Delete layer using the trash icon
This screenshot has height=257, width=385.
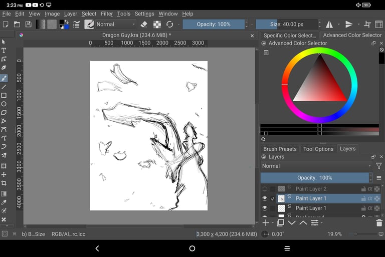pyautogui.click(x=379, y=223)
